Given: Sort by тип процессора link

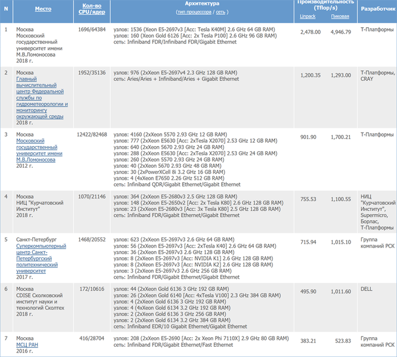Looking at the screenshot, I should pyautogui.click(x=195, y=11).
